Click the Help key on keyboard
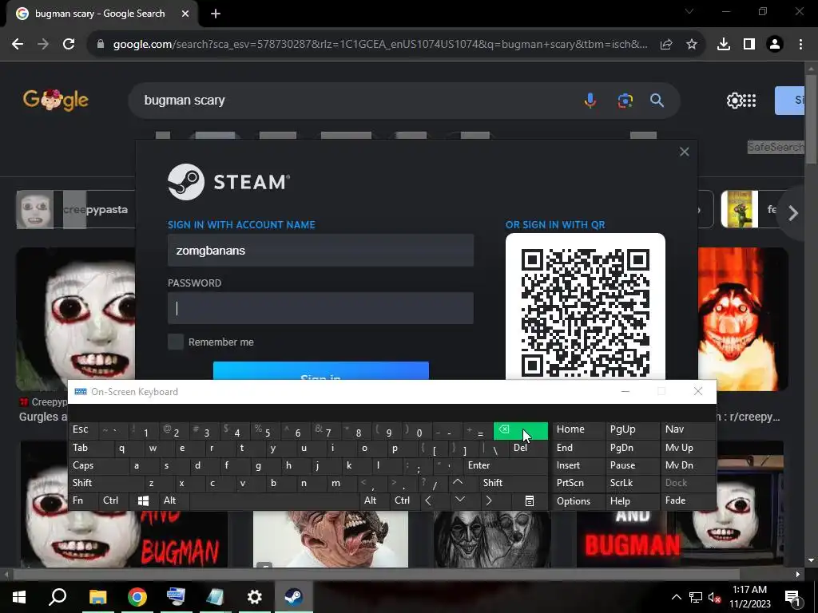The image size is (818, 613). point(633,501)
